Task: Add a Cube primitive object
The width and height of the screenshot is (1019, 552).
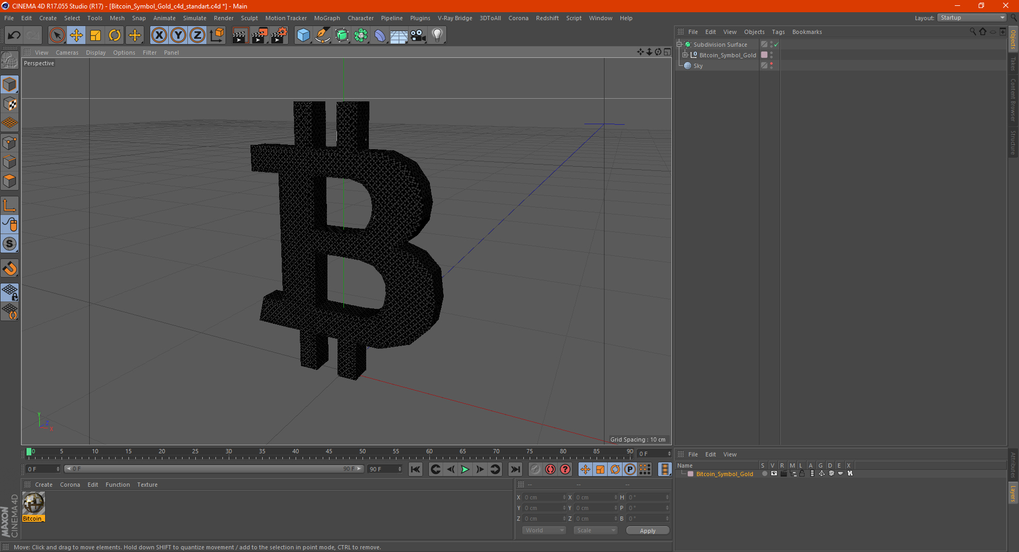Action: [303, 36]
